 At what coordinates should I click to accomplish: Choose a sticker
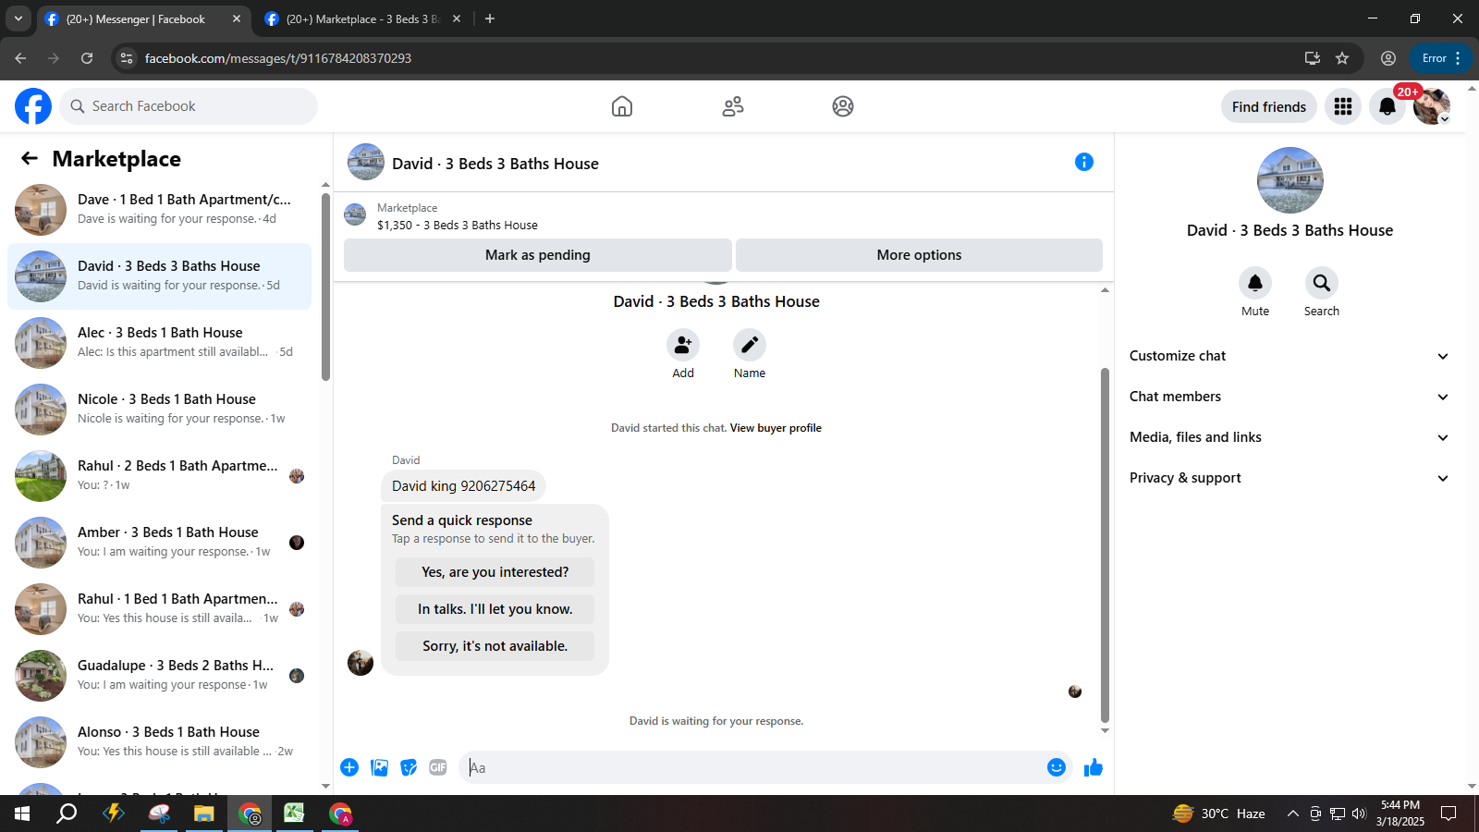[409, 767]
